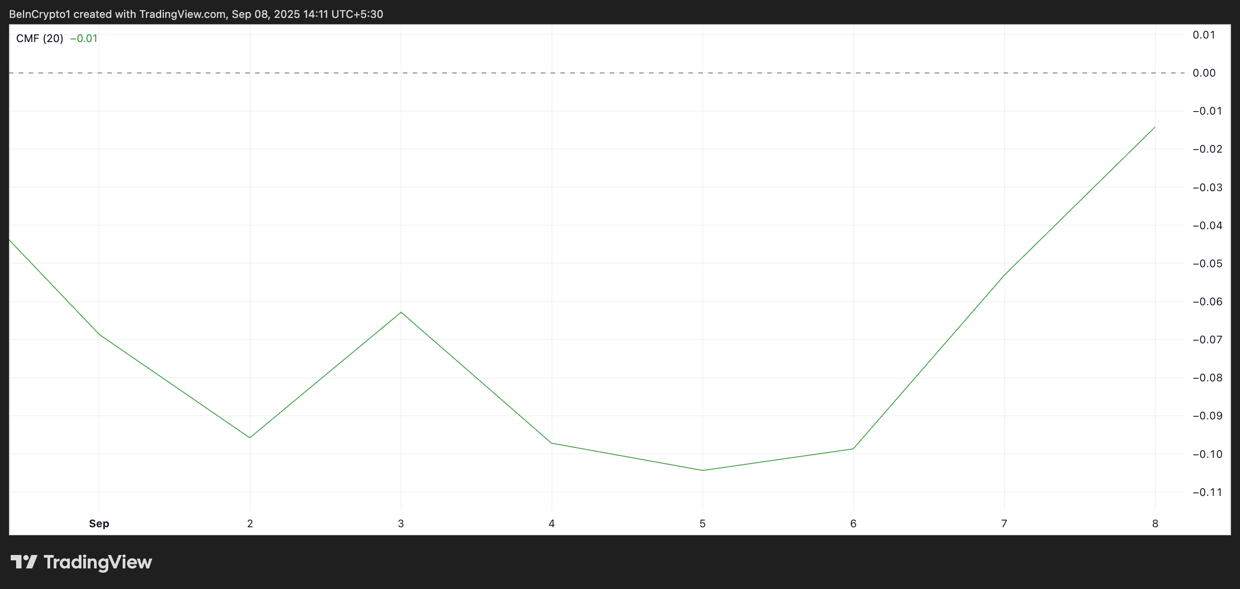Click the -0.11 price scale label

coord(1207,492)
